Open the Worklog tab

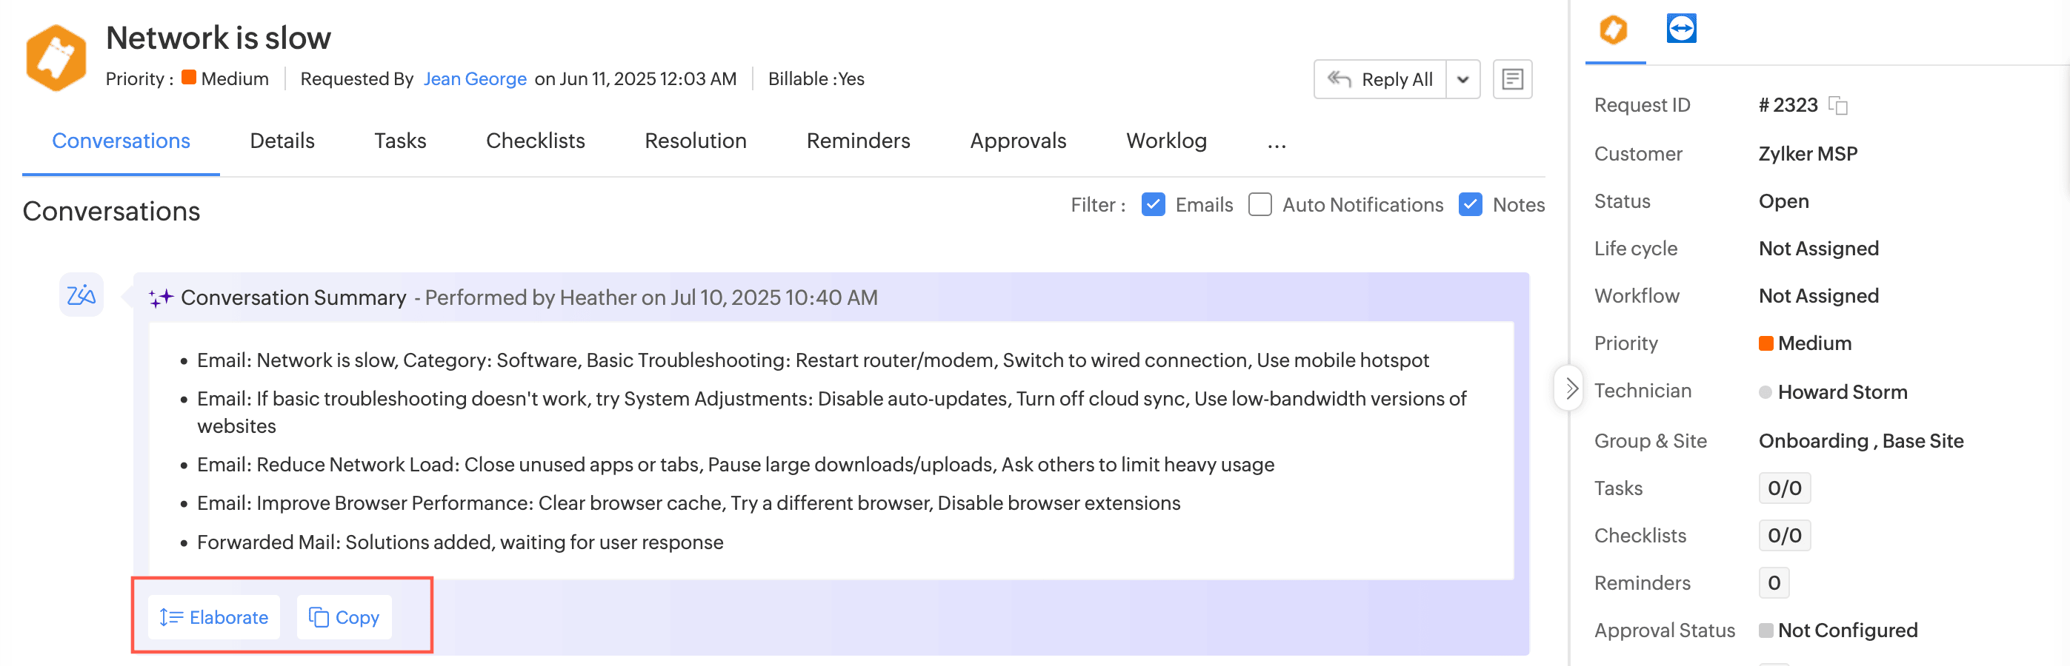coord(1166,141)
